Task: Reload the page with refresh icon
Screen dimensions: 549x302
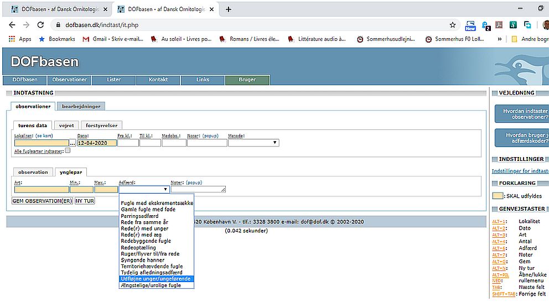Action: (40, 25)
